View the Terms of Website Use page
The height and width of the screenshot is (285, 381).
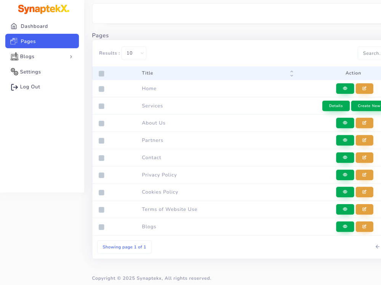click(345, 209)
